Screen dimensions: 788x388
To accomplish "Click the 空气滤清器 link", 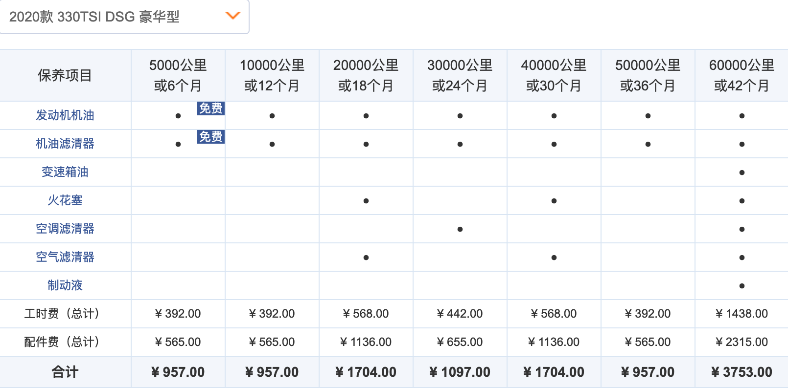I will click(65, 257).
